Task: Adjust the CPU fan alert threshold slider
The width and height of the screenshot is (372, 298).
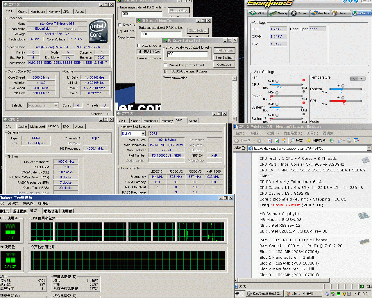Action: click(277, 82)
